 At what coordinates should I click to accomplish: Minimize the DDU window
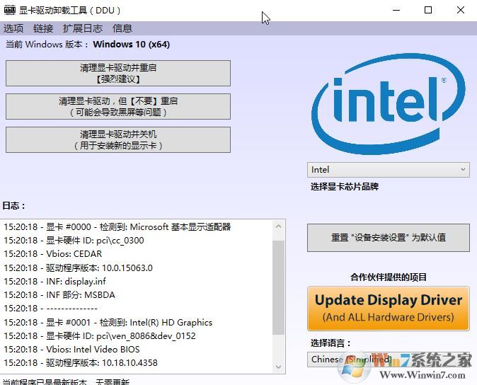(x=396, y=10)
